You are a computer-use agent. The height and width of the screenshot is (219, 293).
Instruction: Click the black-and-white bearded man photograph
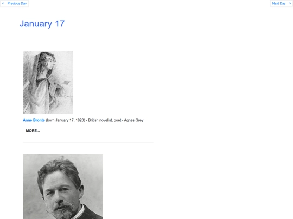63,186
